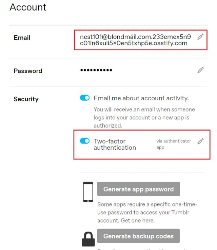Click the one-time-use password description text
The width and height of the screenshot is (217, 250).
click(147, 212)
